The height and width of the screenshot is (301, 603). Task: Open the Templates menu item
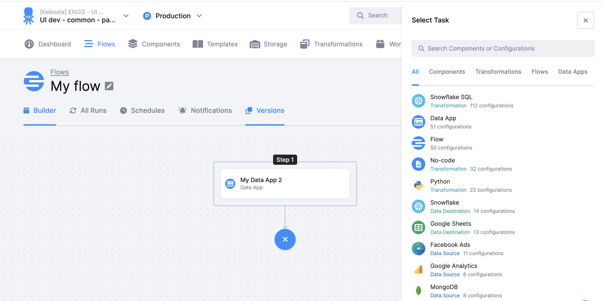215,44
